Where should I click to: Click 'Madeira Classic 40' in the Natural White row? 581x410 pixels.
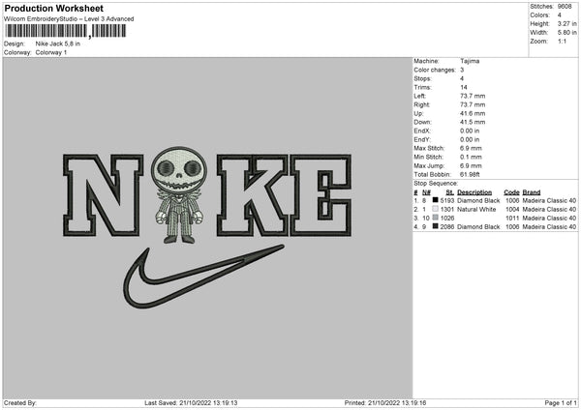(549, 209)
